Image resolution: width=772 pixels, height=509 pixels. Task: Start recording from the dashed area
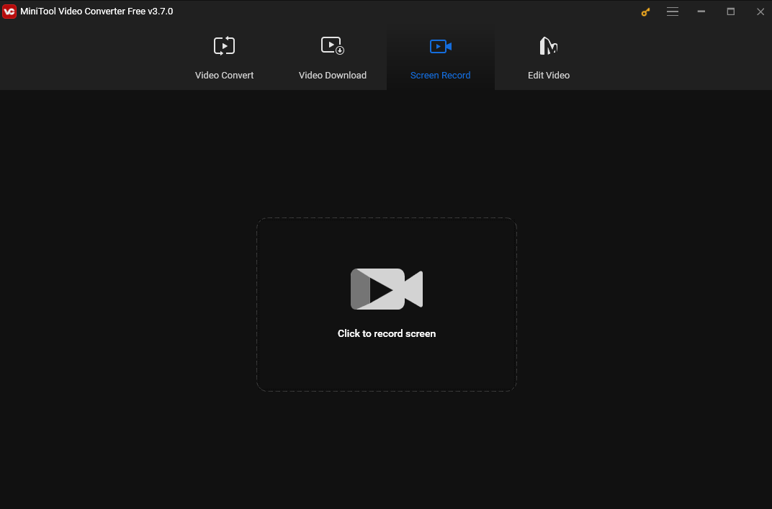point(387,305)
